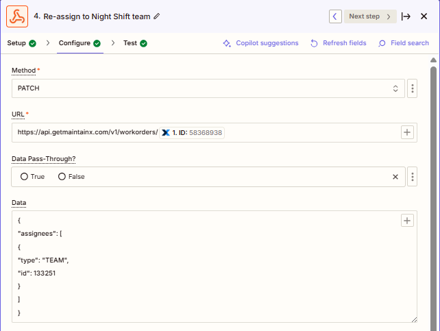This screenshot has height=331, width=440.
Task: Open the Test tab
Action: point(135,43)
